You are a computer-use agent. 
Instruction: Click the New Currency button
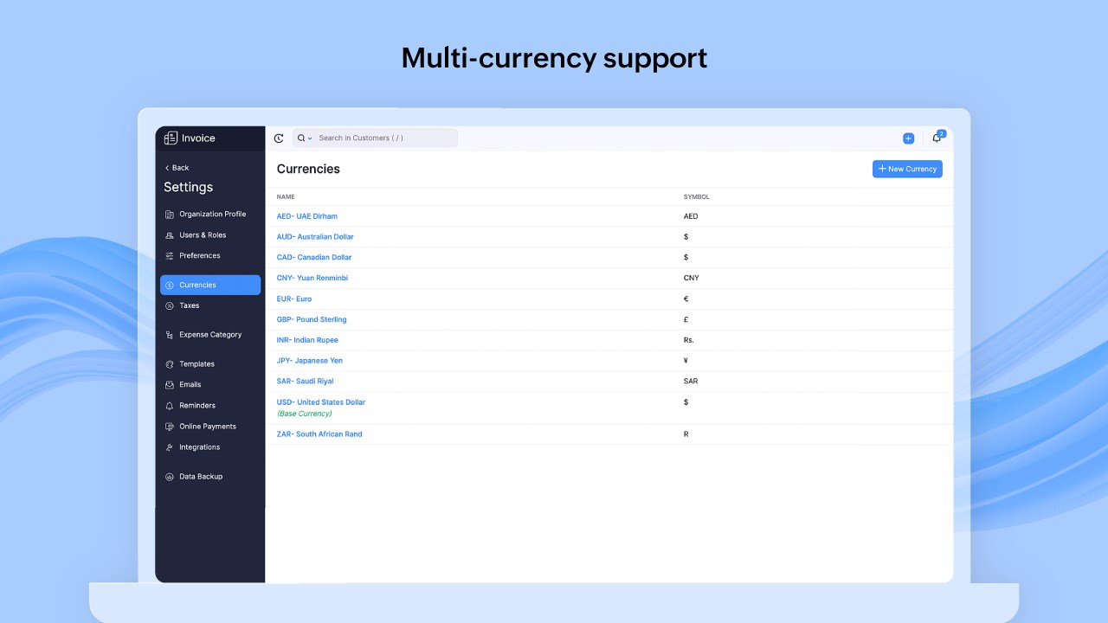(907, 169)
